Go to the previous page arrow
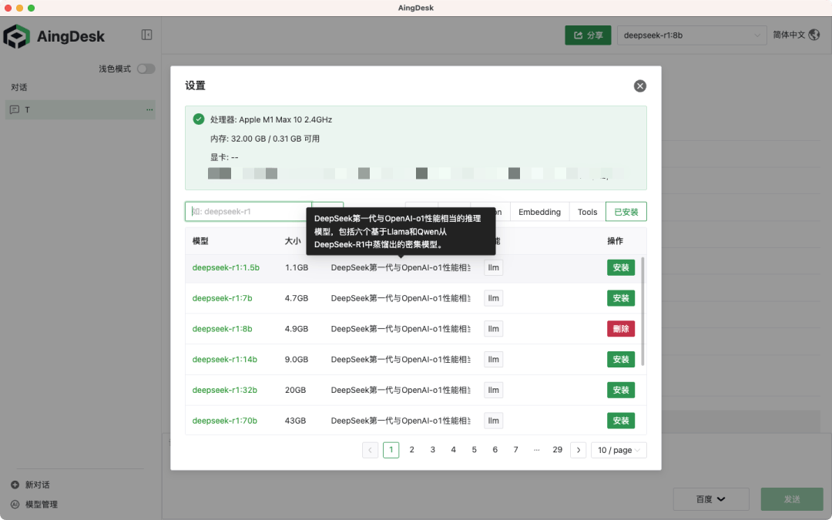 tap(370, 450)
